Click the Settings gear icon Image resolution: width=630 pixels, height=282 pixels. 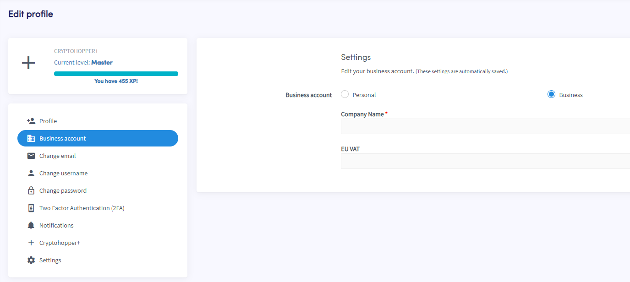tap(31, 260)
